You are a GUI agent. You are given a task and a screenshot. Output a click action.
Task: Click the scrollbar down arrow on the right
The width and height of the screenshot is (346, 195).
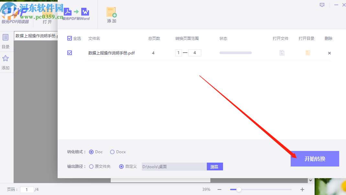(x=310, y=180)
